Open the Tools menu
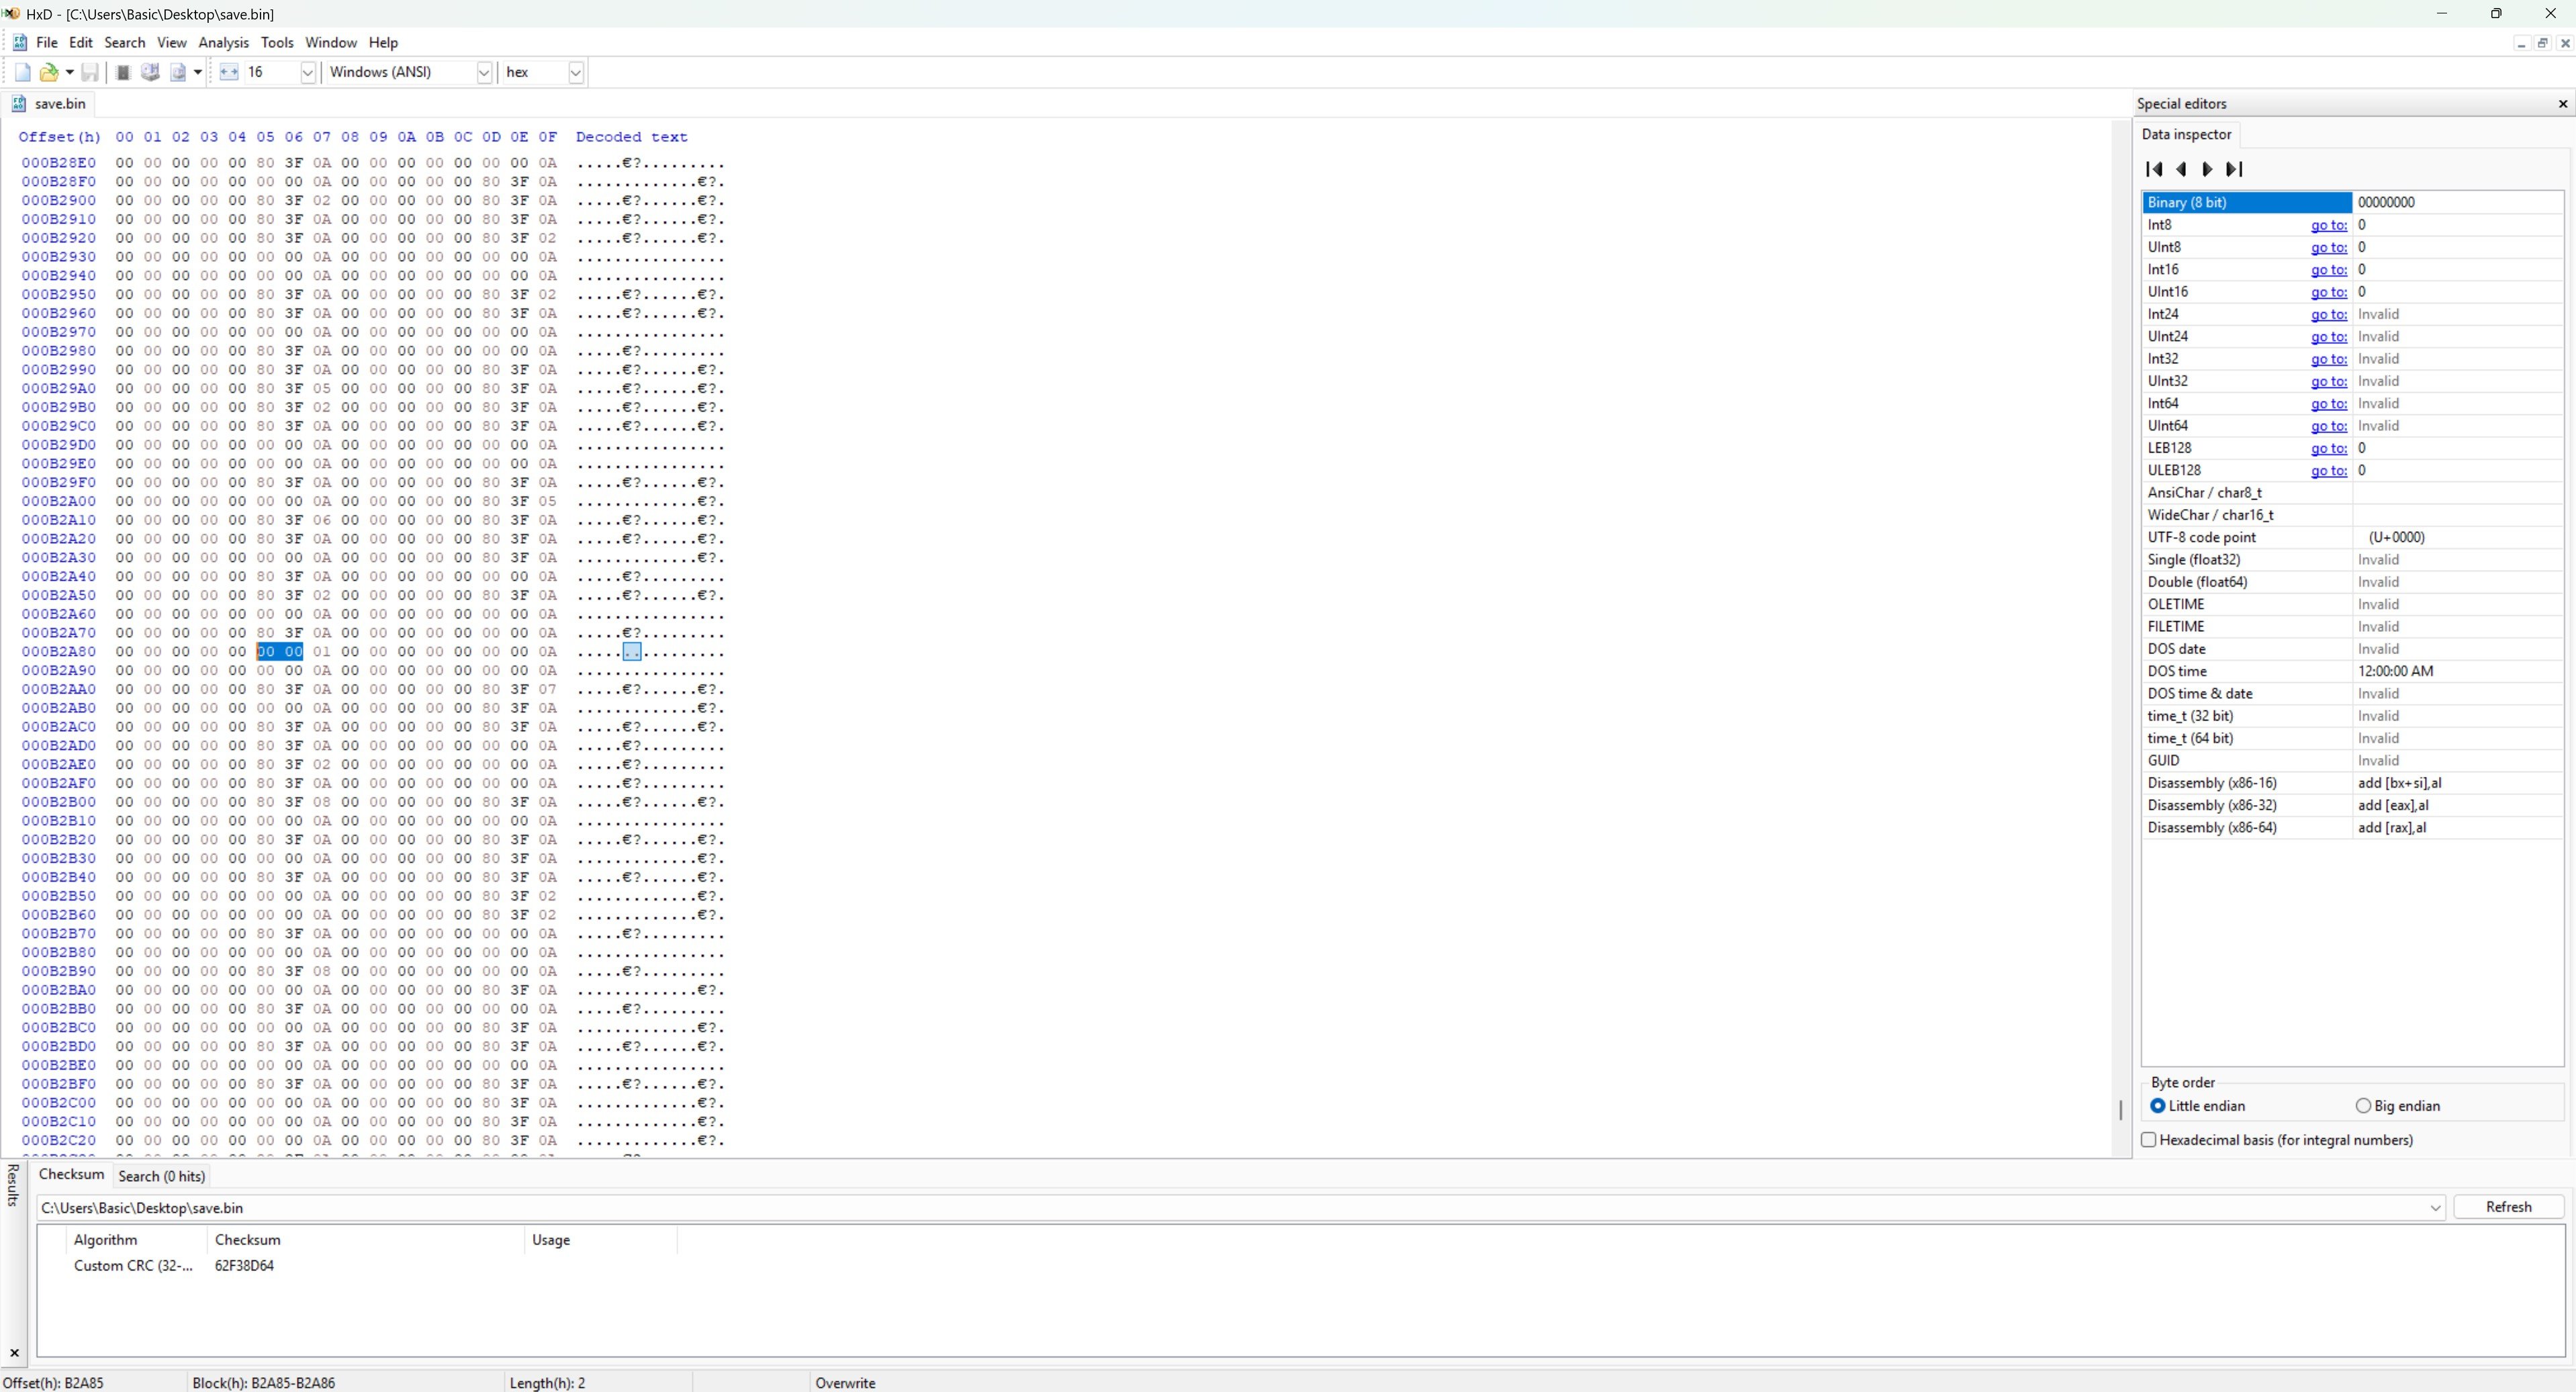Viewport: 2576px width, 1392px height. [x=277, y=43]
